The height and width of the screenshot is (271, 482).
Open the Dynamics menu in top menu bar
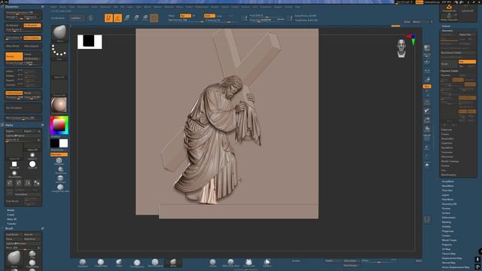[x=105, y=7]
